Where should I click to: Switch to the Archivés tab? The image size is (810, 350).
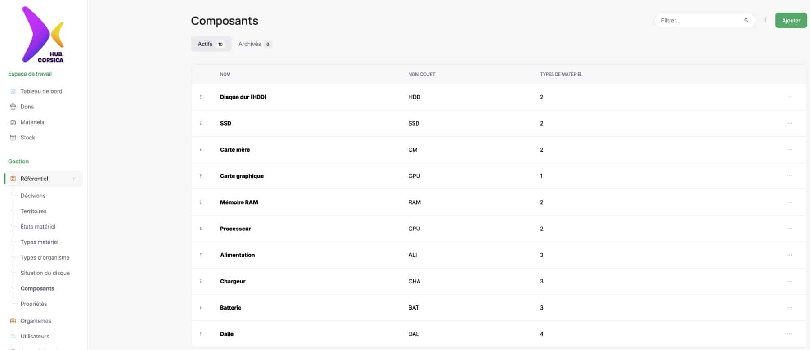255,44
